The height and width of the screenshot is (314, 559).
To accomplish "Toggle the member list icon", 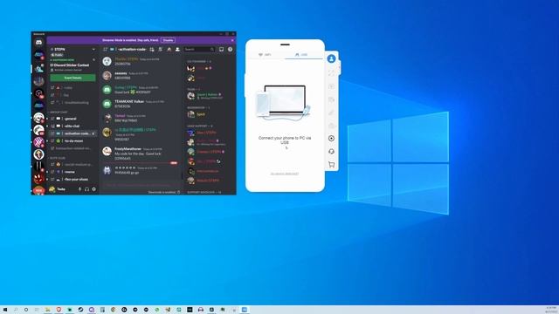I will 177,49.
